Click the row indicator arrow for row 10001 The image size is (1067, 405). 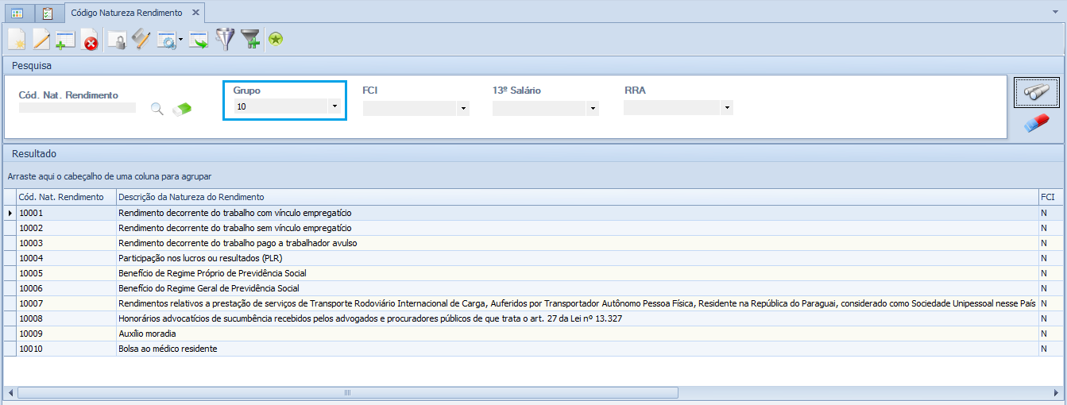click(10, 213)
